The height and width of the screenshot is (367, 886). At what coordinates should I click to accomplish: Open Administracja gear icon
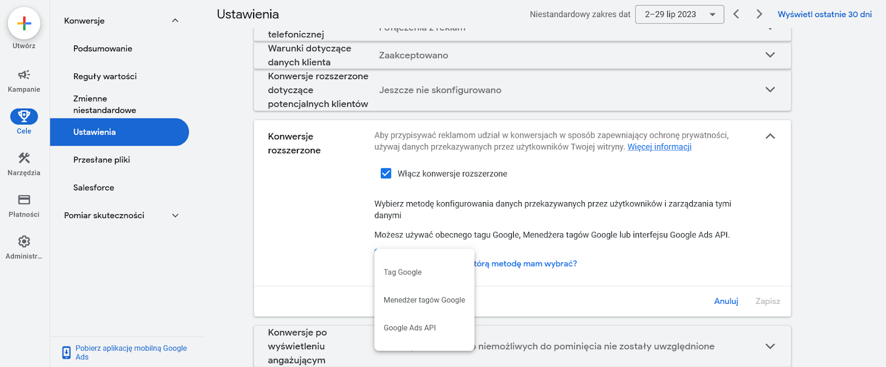pyautogui.click(x=24, y=241)
